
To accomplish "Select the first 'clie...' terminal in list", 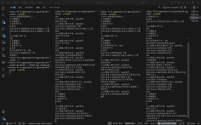I will point(196,14).
